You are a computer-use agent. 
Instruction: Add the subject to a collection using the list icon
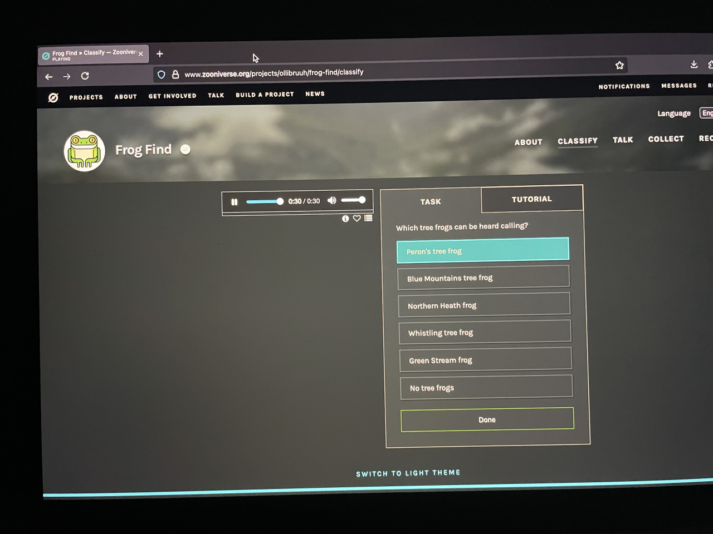[368, 218]
